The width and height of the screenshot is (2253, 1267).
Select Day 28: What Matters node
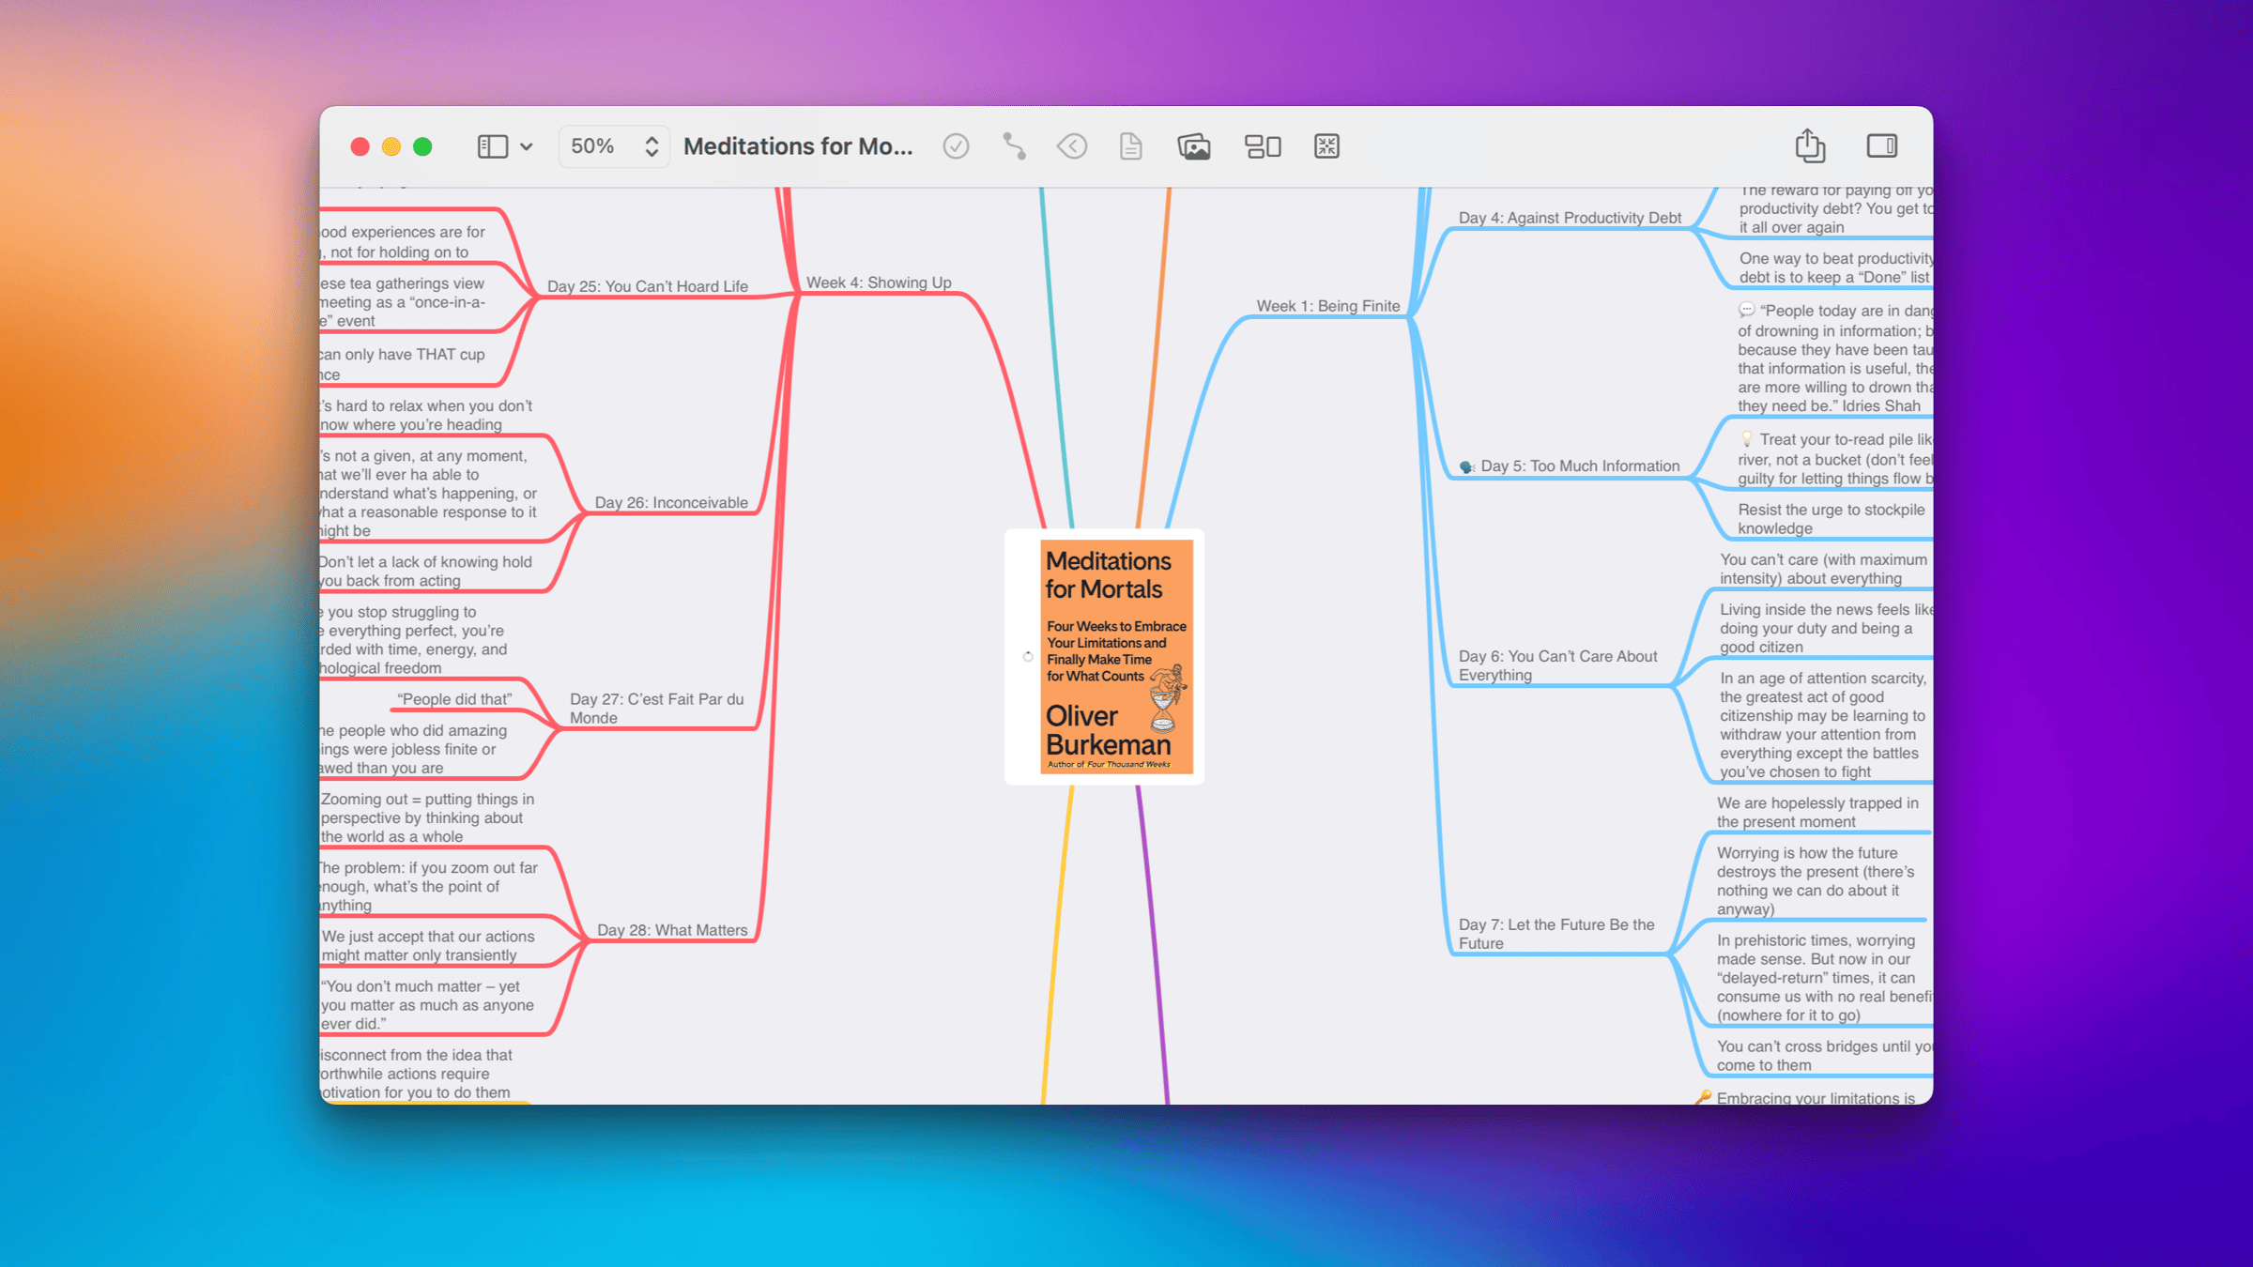click(672, 930)
